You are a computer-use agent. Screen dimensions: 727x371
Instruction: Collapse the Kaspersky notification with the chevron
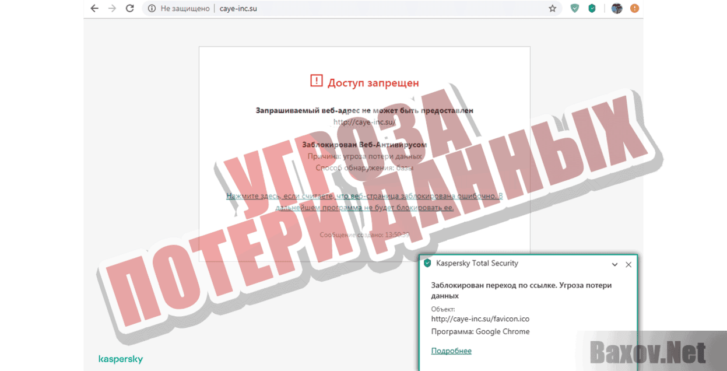(614, 264)
